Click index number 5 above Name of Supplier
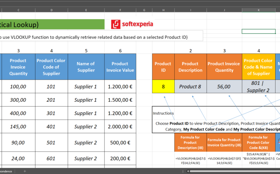Screen dimensions: 280x174 click(x=86, y=51)
